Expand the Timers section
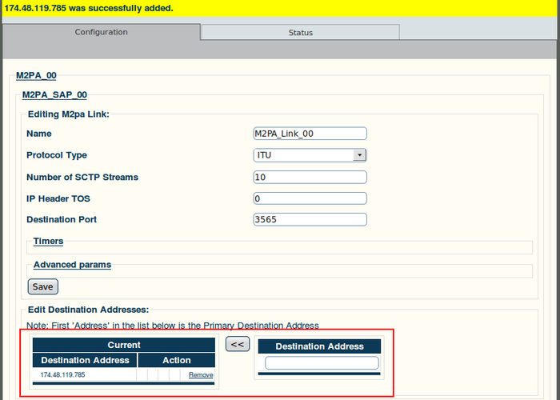The width and height of the screenshot is (560, 400). [x=48, y=241]
